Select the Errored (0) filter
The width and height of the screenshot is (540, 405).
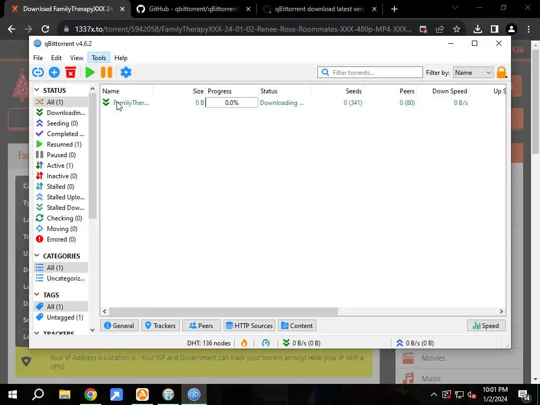click(x=61, y=239)
